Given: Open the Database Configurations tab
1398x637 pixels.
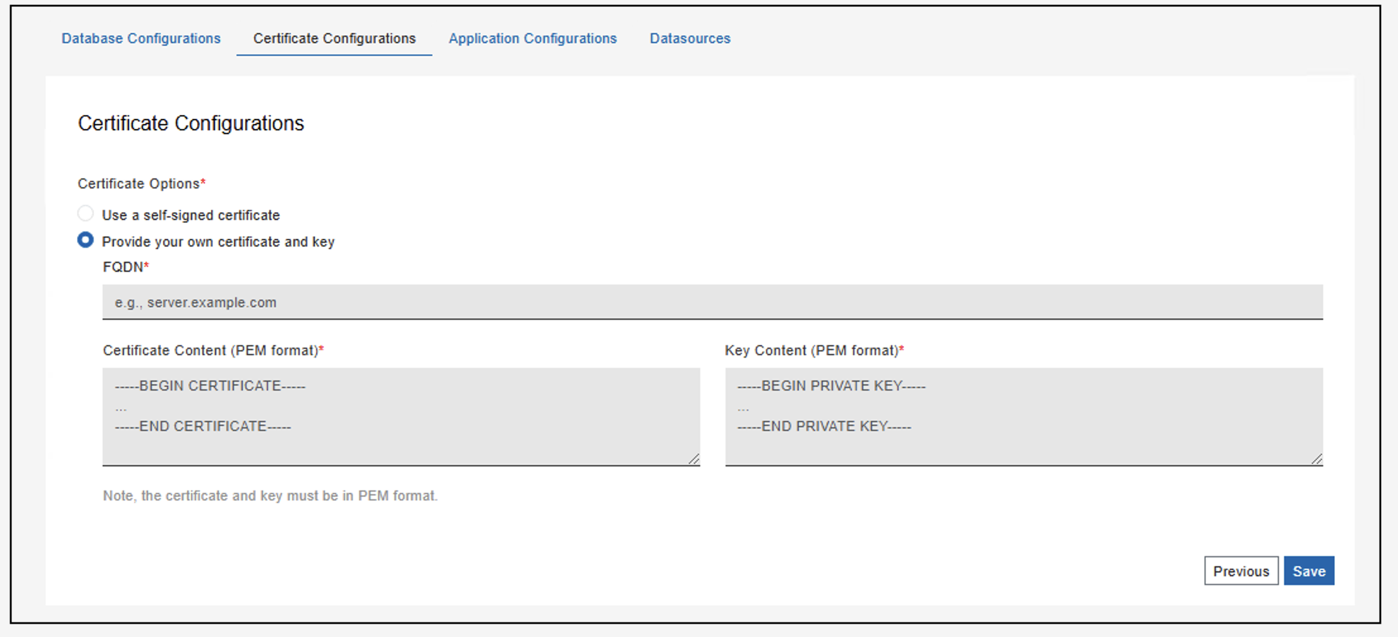Looking at the screenshot, I should point(141,39).
